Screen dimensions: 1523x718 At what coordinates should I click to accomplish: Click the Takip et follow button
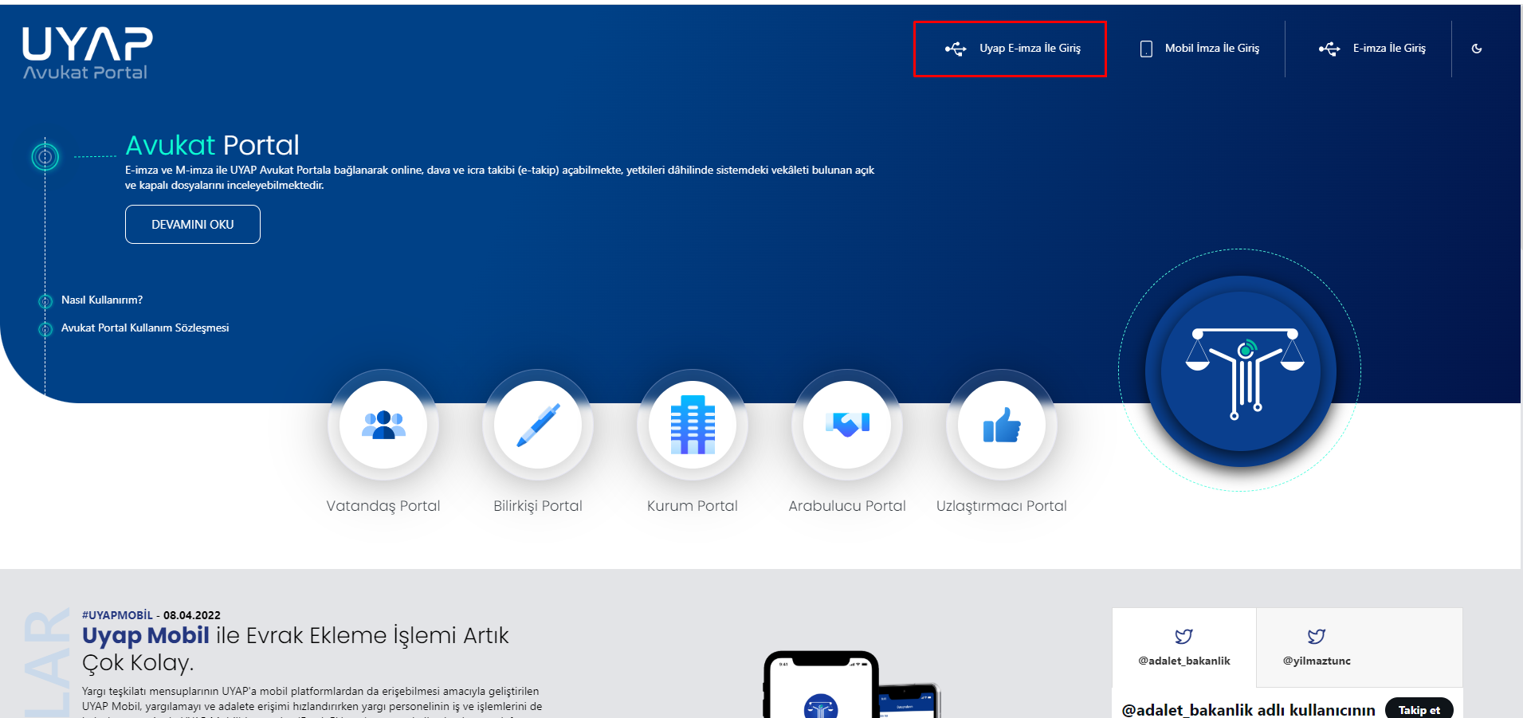click(x=1419, y=709)
